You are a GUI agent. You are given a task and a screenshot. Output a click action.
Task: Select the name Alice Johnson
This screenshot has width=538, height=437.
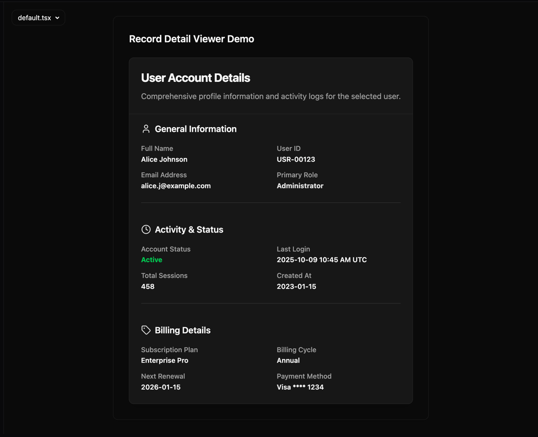pos(164,160)
